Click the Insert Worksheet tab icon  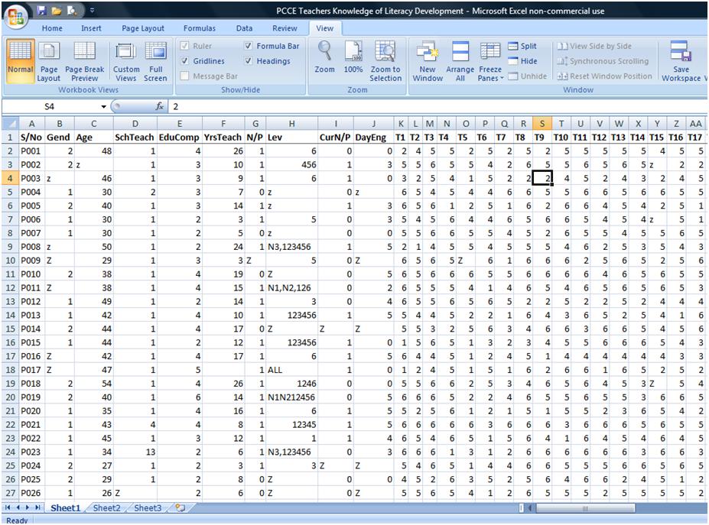pyautogui.click(x=180, y=508)
